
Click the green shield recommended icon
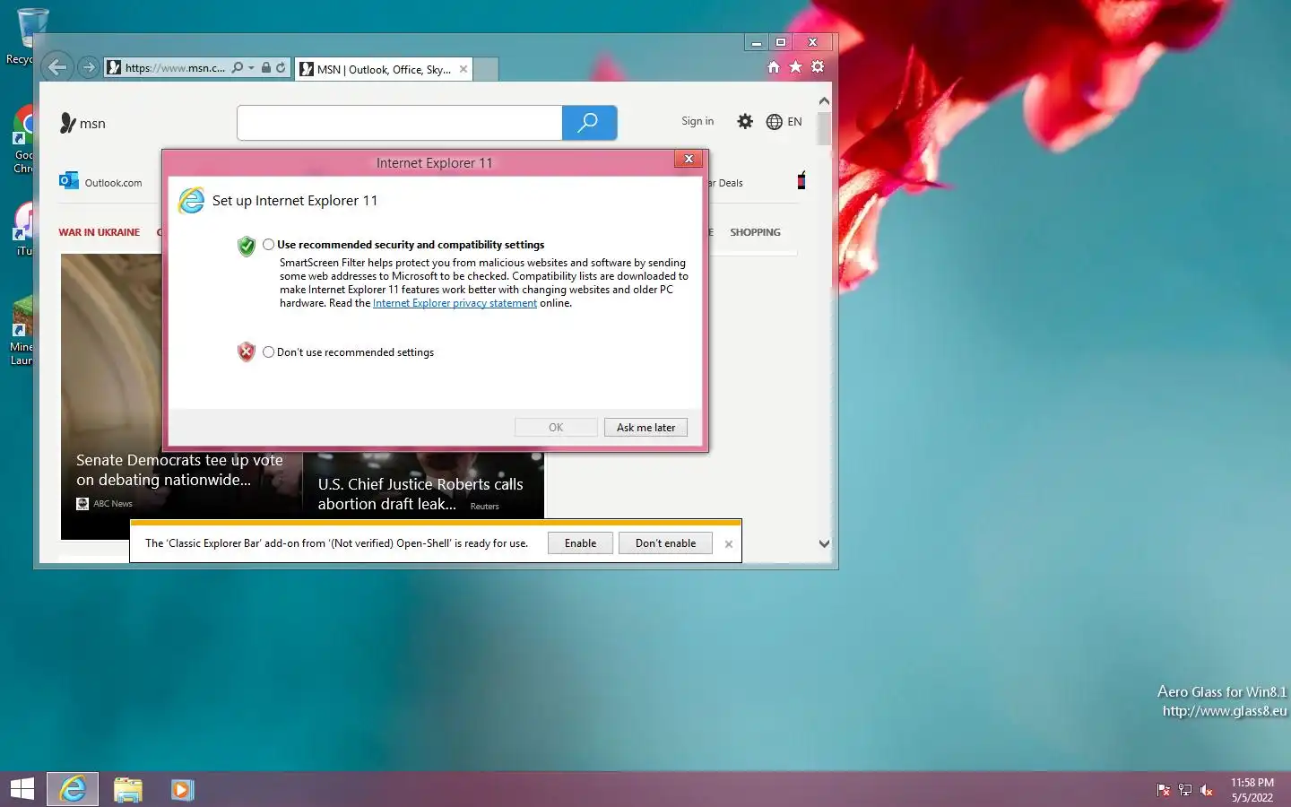click(247, 246)
